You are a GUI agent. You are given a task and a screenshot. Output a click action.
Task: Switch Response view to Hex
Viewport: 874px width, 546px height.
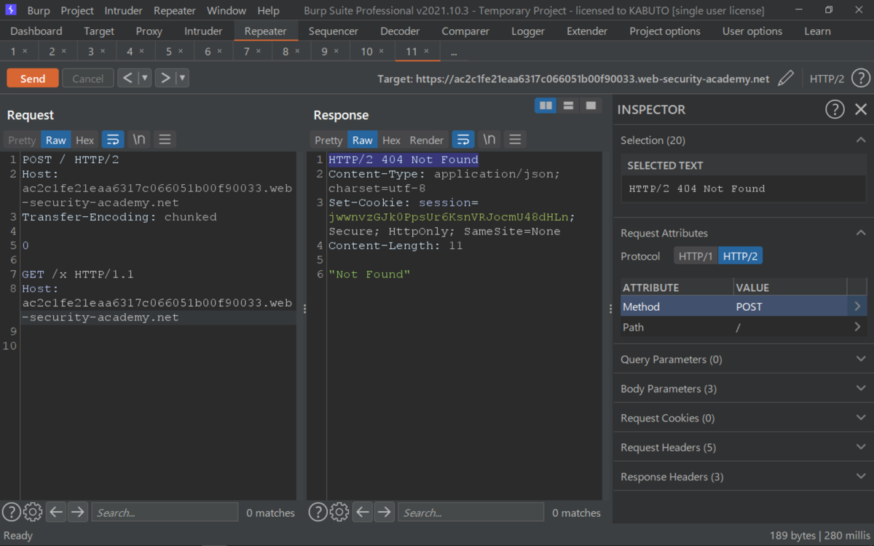coord(392,141)
